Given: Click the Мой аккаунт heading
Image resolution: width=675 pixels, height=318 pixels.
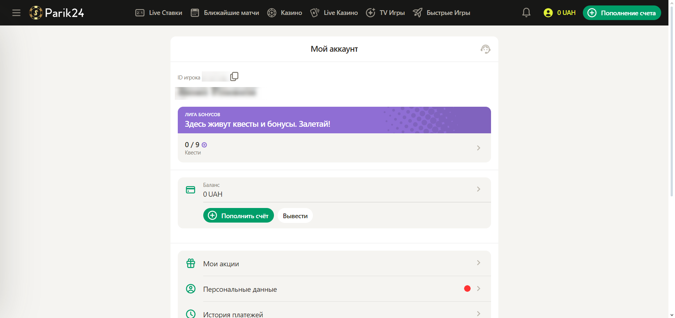Looking at the screenshot, I should (x=334, y=49).
